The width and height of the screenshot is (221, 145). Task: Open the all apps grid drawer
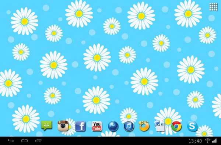click(x=213, y=7)
